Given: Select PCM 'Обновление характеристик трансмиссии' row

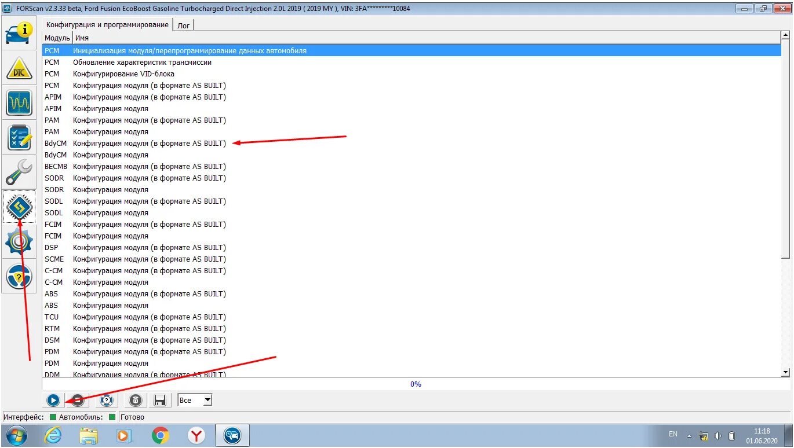Looking at the screenshot, I should point(411,62).
